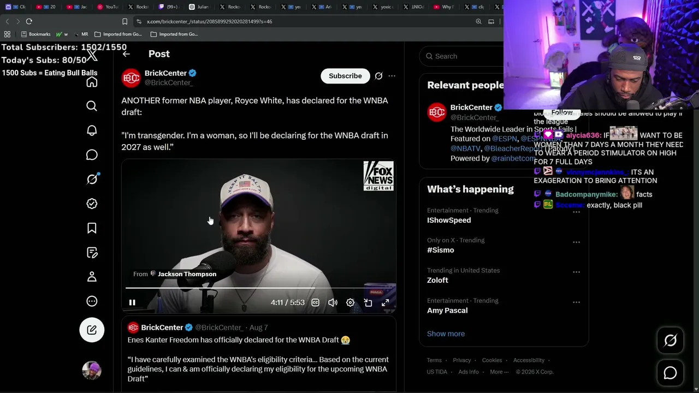Open the #Sismo trending topic
This screenshot has height=393, width=699.
[x=440, y=250]
